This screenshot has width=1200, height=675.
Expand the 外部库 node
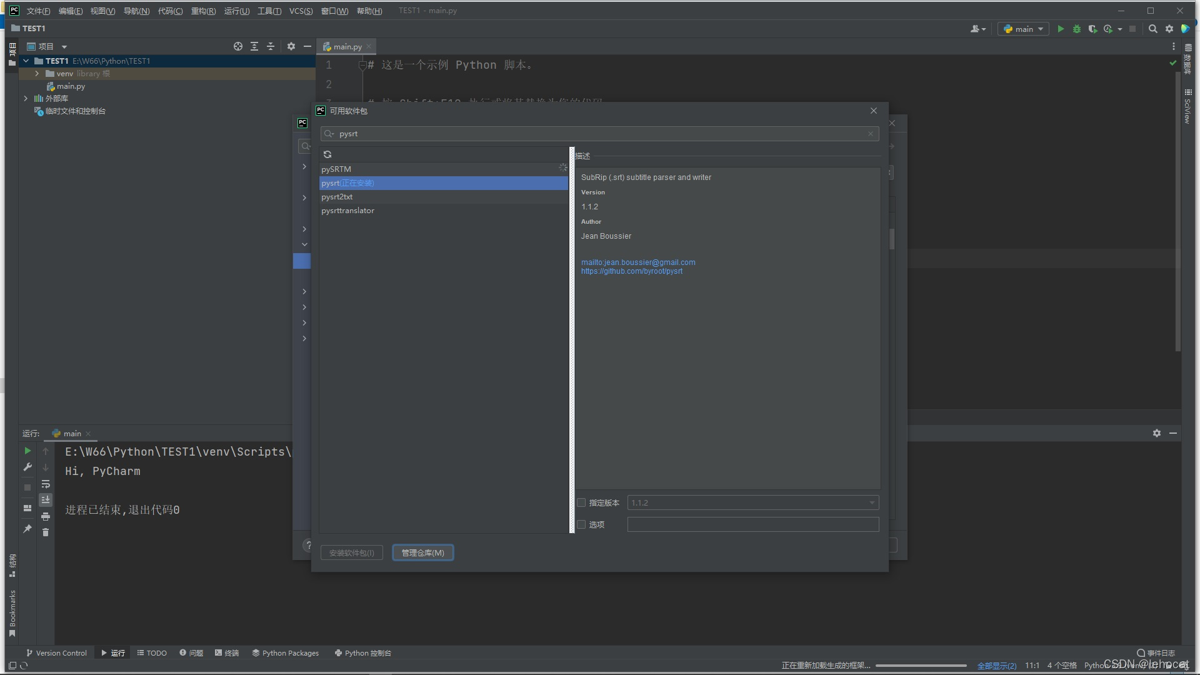tap(26, 98)
